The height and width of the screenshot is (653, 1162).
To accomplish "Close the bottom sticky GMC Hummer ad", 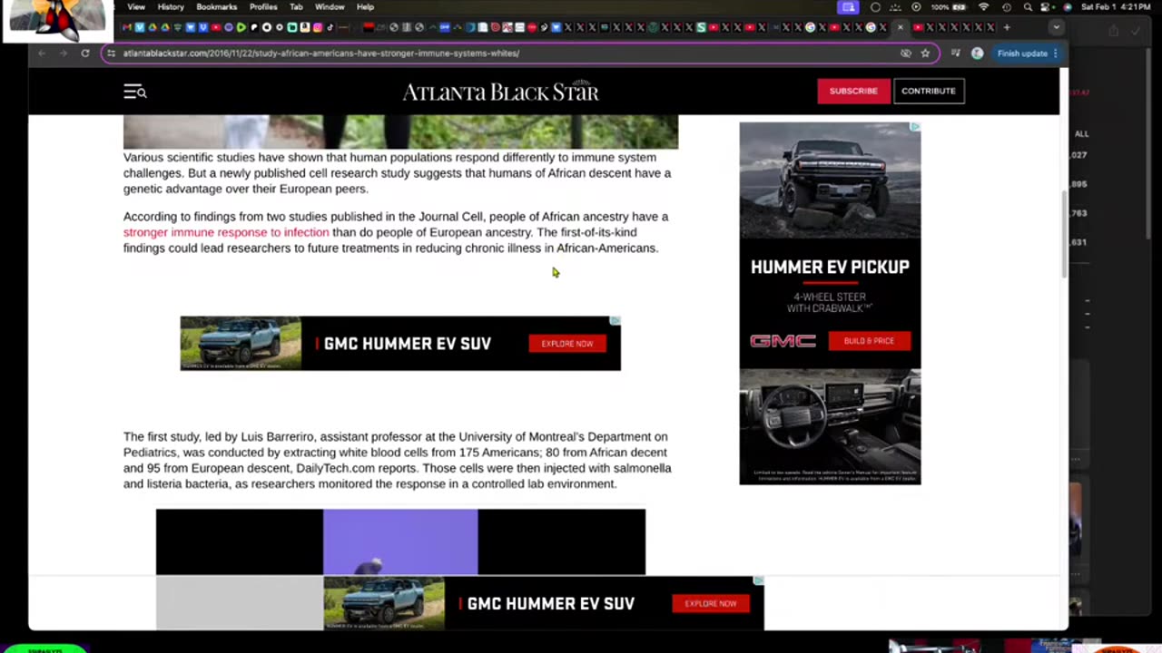I will 758,580.
